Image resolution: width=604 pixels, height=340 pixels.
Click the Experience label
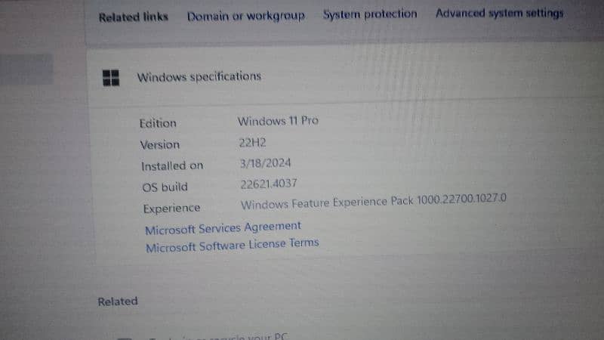tap(171, 209)
